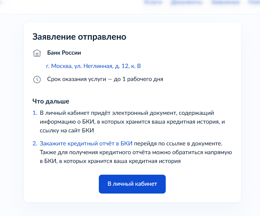Follow the Закажите кредитный отчёт в БКИ link
The height and width of the screenshot is (216, 260).
tap(86, 143)
